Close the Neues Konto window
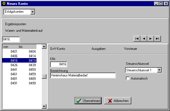Viewport: 170px width, 111px height. click(x=166, y=4)
